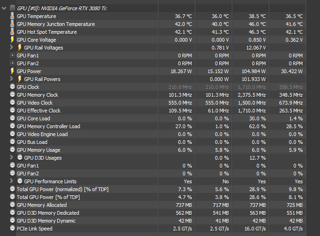Image resolution: width=320 pixels, height=236 pixels.
Task: Select the GPU Video Clock label
Action: tap(35, 103)
